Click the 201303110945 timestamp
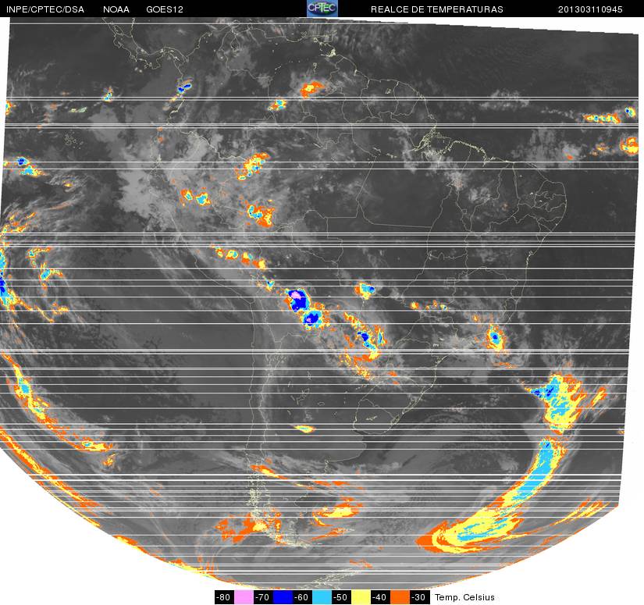The image size is (644, 605). (x=590, y=9)
